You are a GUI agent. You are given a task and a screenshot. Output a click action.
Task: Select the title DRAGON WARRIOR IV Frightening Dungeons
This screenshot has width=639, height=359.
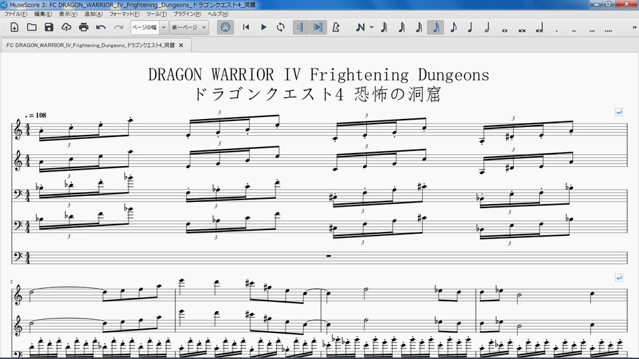(319, 75)
